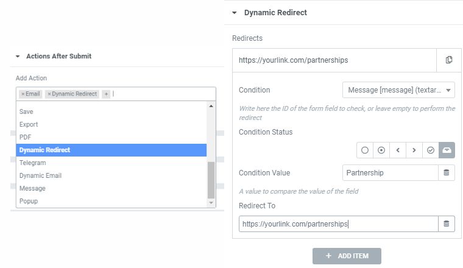Select the greater-than condition status icon
463x268 pixels.
click(x=414, y=150)
